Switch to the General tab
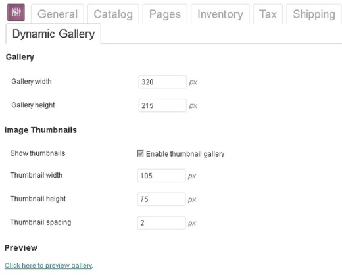 (x=57, y=14)
